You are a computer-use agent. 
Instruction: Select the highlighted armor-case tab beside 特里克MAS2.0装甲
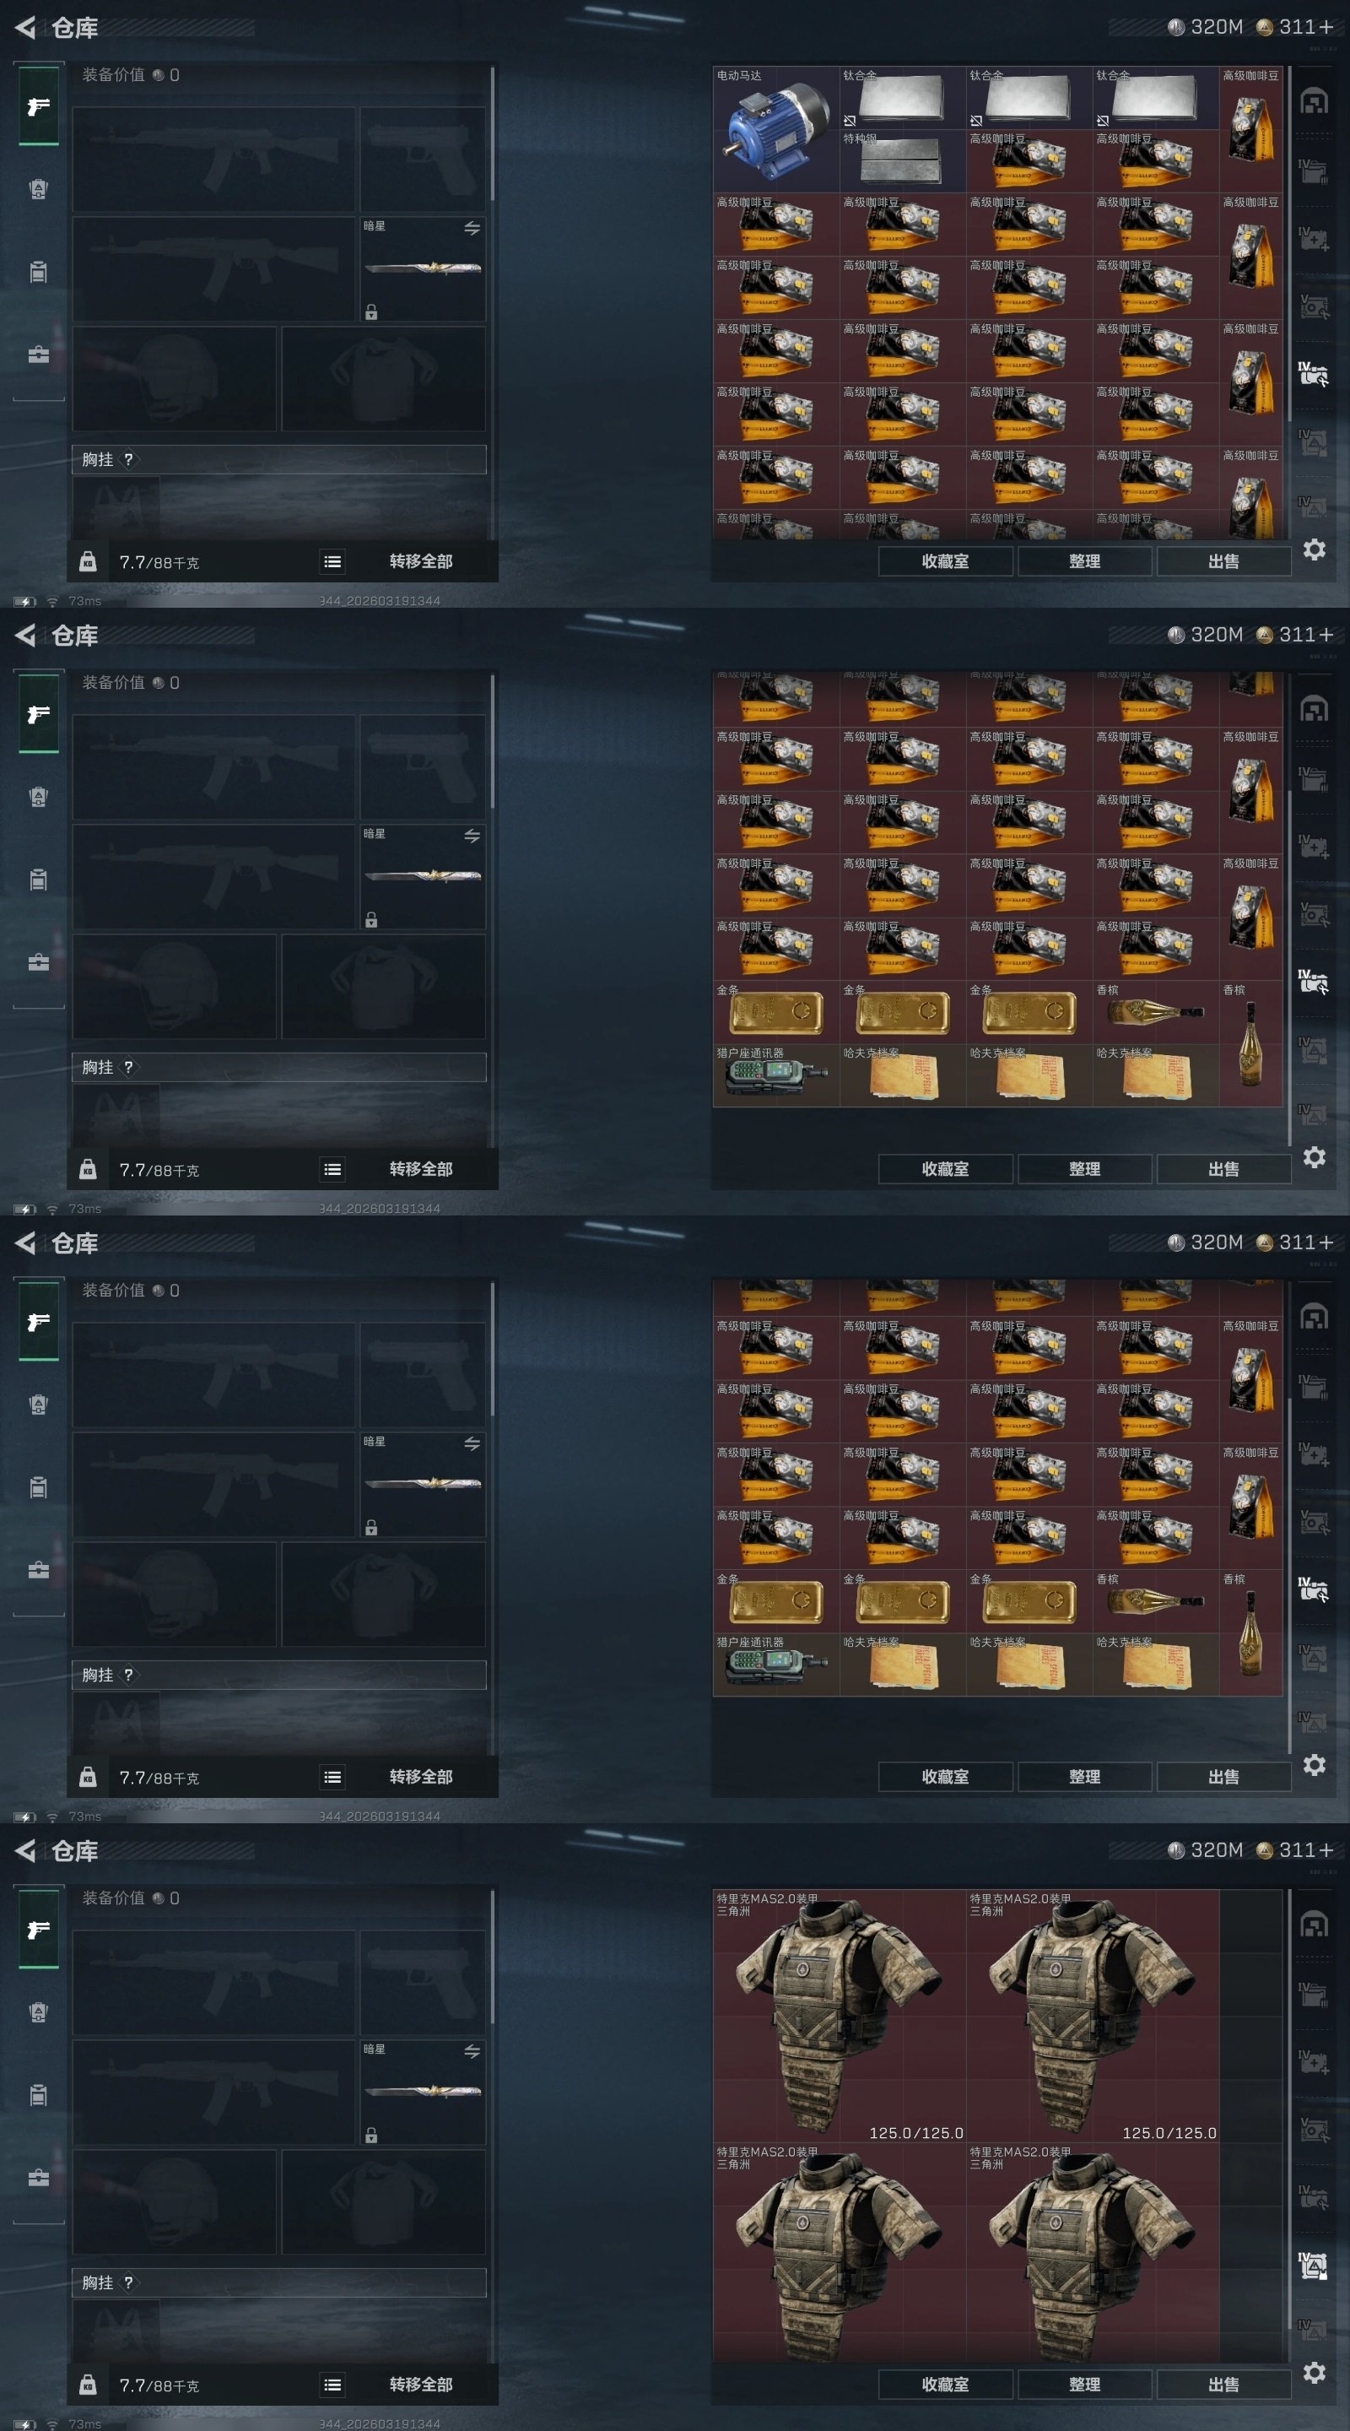(1313, 2265)
